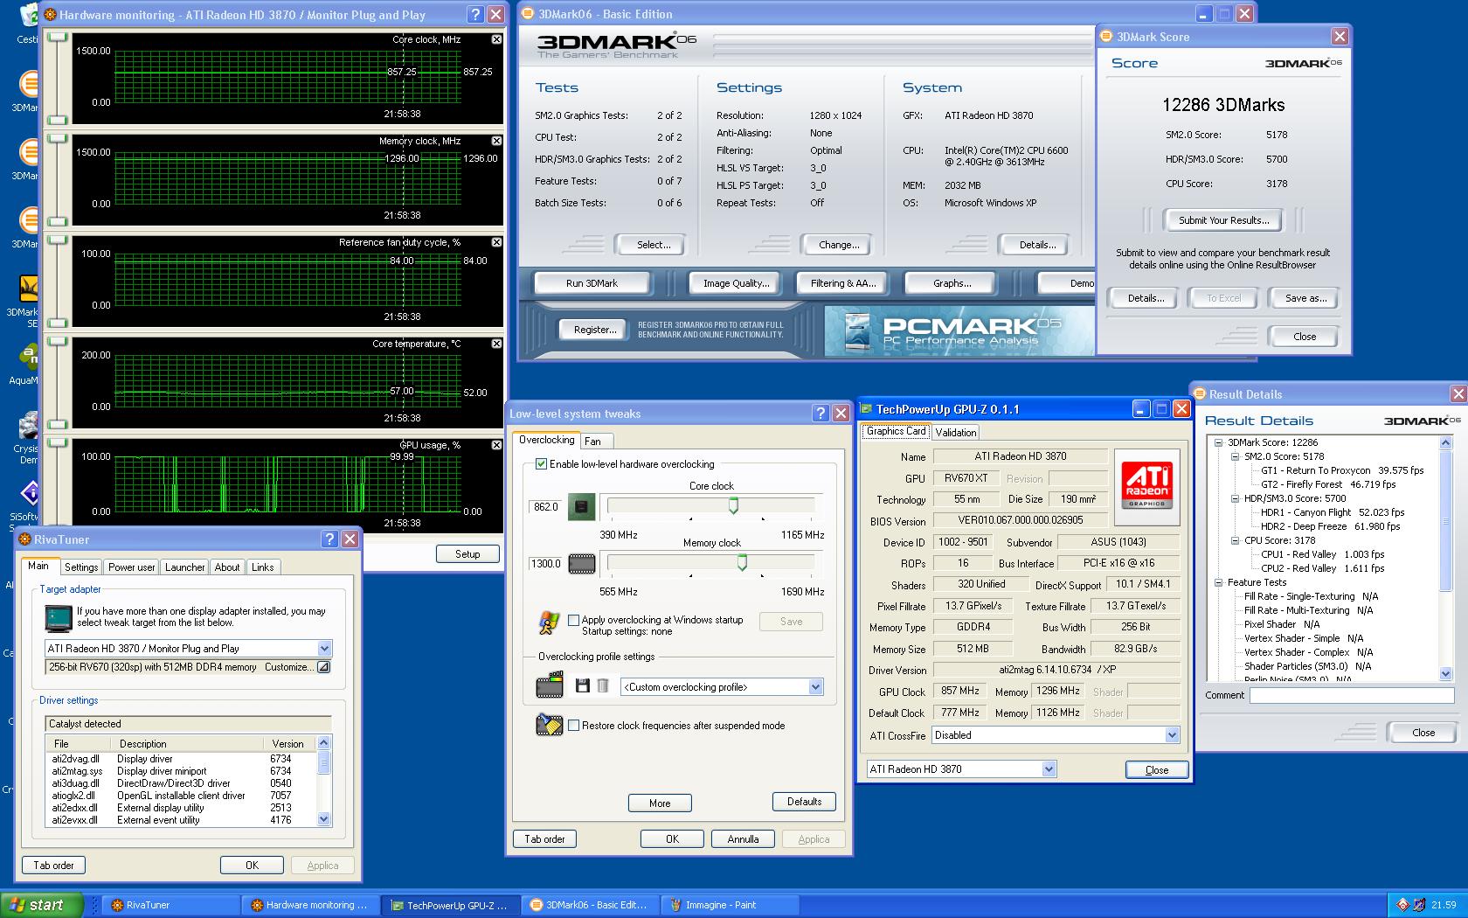
Task: Close the Core clock graph panel
Action: click(x=496, y=39)
